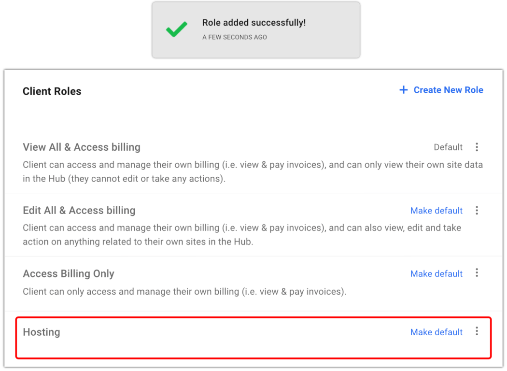Click the Client Roles heading
507x371 pixels.
coord(52,91)
